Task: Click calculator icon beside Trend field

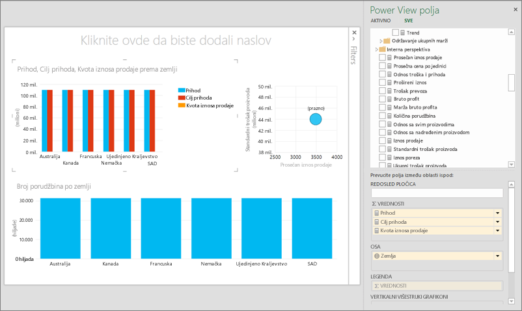Action: pyautogui.click(x=402, y=33)
